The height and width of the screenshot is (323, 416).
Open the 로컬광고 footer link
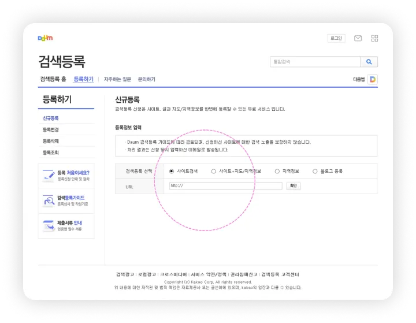(147, 274)
